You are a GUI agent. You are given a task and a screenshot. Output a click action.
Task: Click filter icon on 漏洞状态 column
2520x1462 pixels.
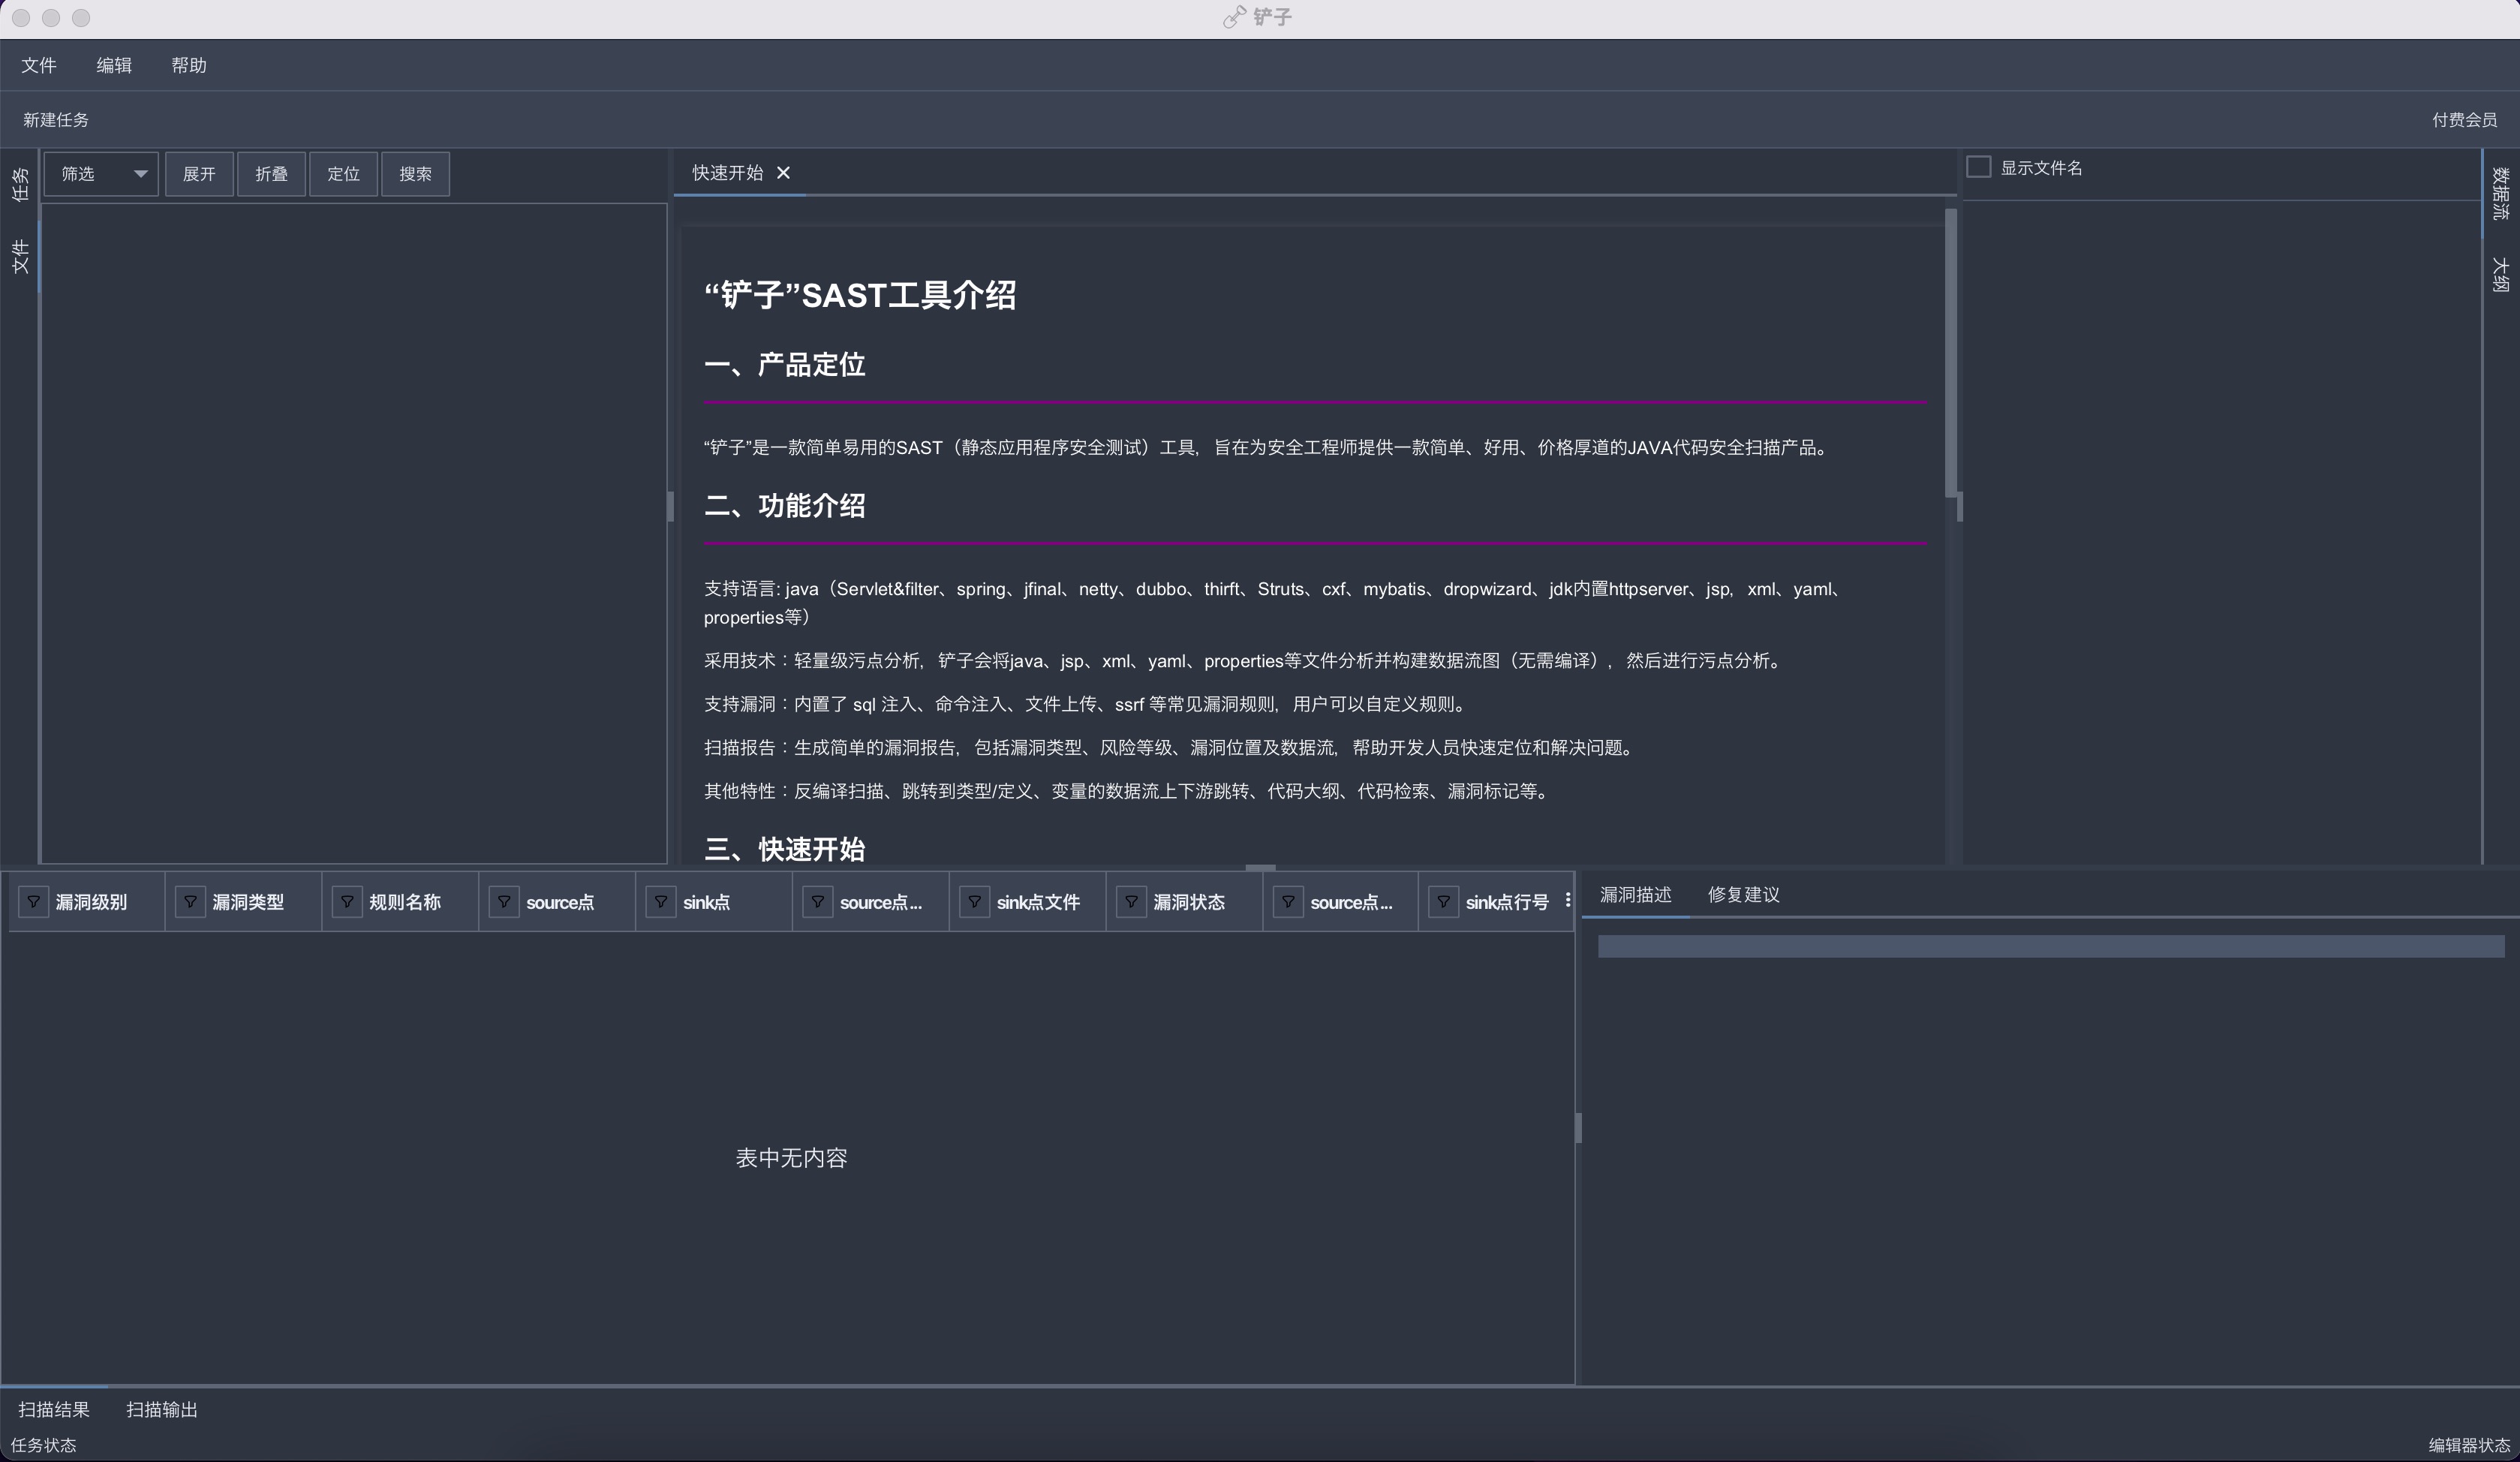click(1131, 902)
